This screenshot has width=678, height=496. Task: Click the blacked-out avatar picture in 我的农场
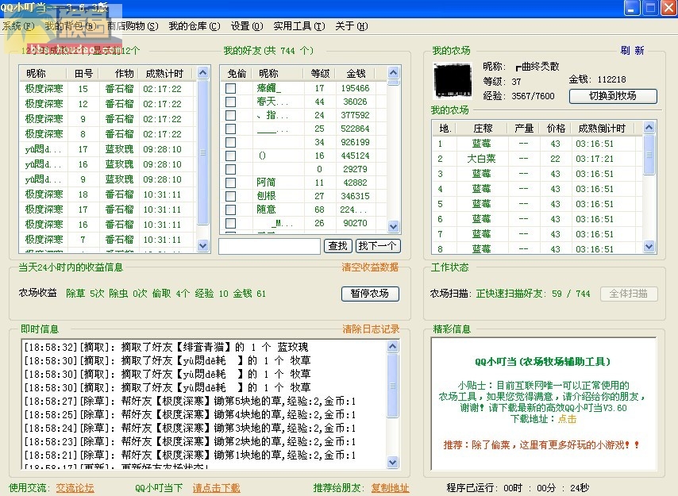(x=453, y=81)
